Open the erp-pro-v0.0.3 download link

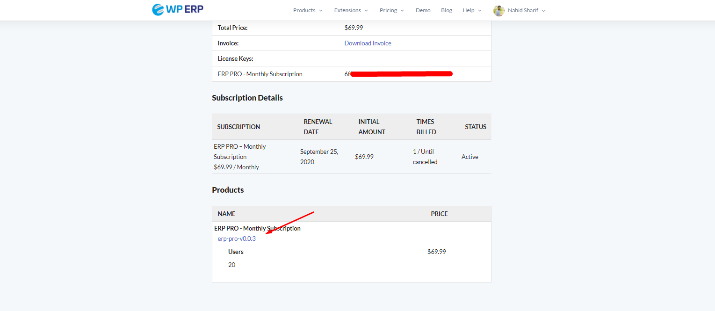[237, 239]
